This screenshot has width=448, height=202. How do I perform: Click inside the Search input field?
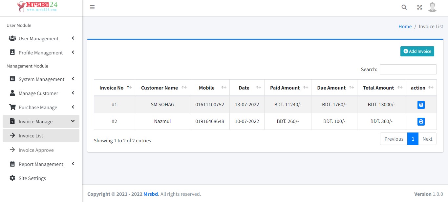(x=408, y=69)
